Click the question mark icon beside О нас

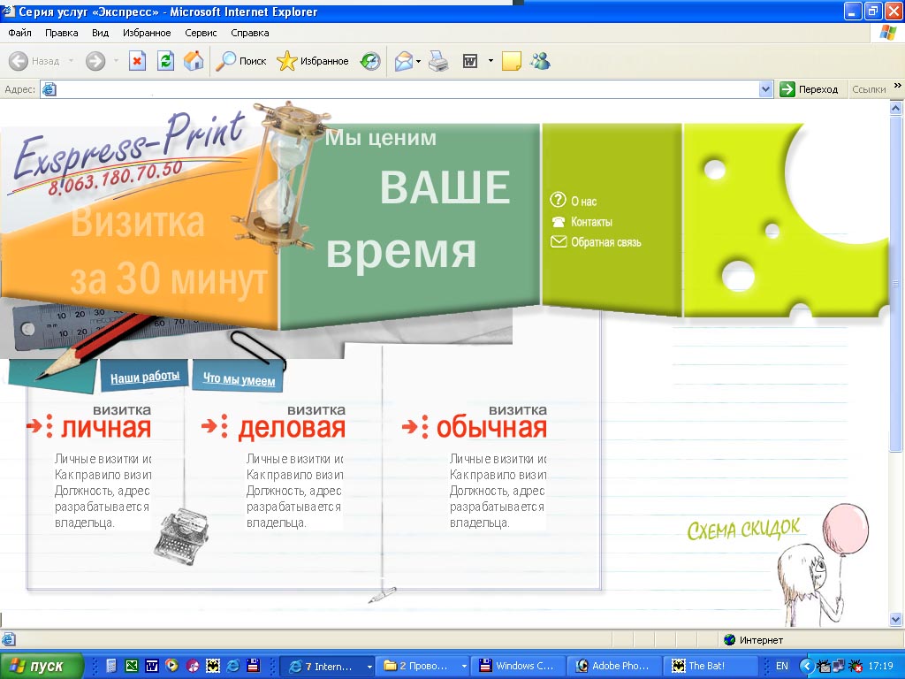pos(558,200)
